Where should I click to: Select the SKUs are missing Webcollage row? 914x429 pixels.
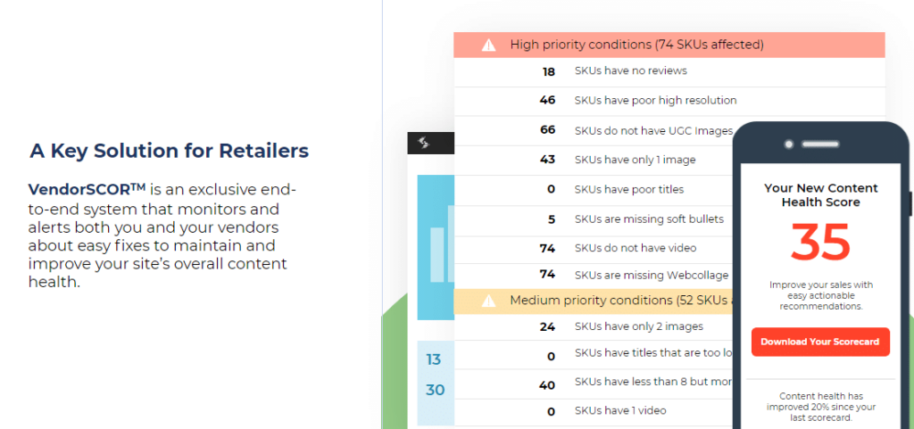[594, 276]
